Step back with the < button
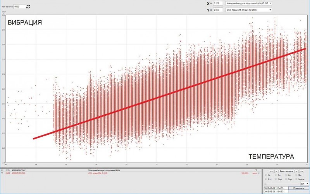 tap(276, 171)
